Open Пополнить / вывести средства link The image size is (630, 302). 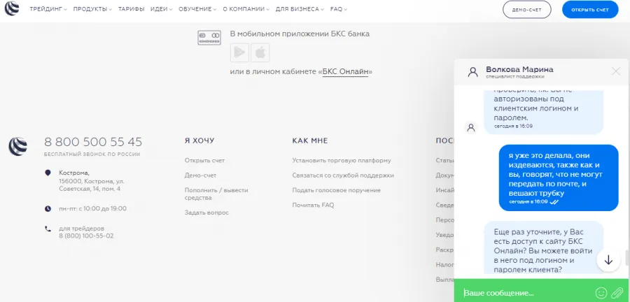216,194
